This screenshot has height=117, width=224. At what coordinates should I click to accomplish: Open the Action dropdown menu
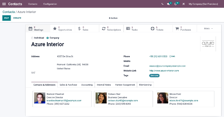pyautogui.click(x=113, y=18)
